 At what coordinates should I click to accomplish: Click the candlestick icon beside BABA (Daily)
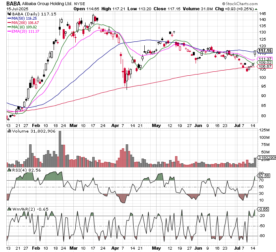click(9, 14)
